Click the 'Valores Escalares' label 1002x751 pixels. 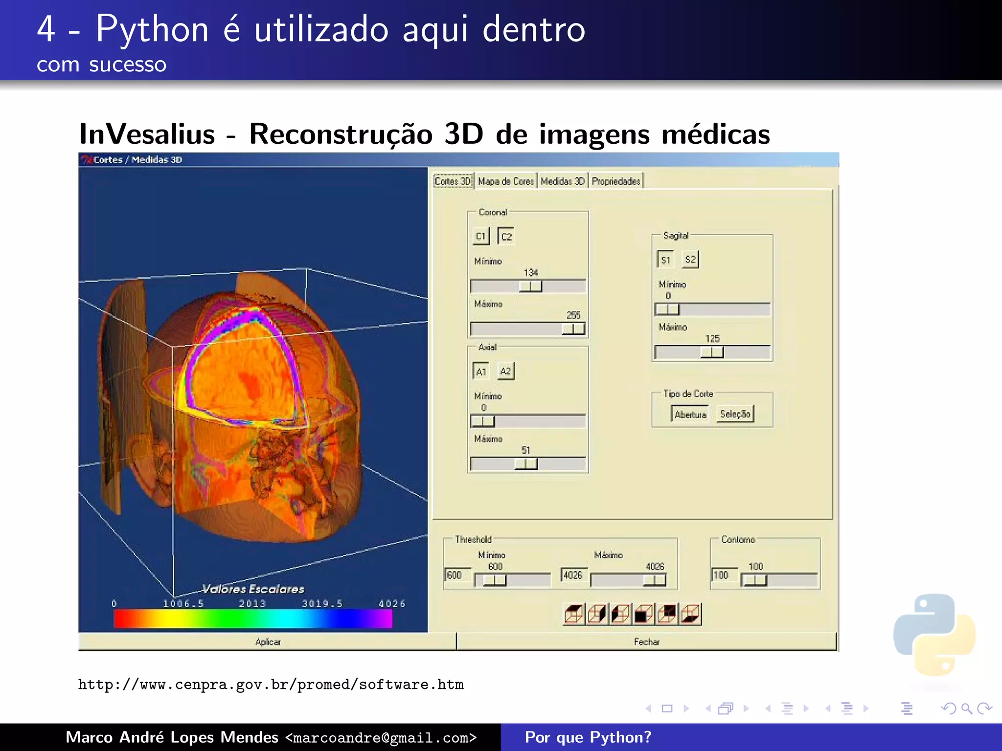[x=253, y=589]
